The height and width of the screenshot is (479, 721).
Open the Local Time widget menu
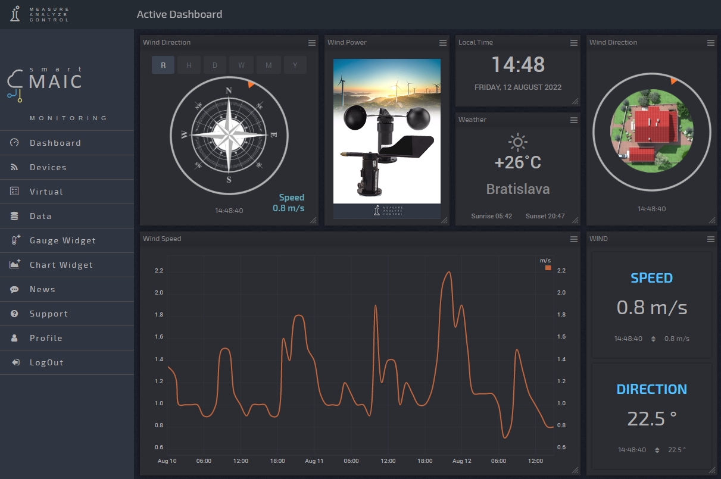pyautogui.click(x=573, y=42)
